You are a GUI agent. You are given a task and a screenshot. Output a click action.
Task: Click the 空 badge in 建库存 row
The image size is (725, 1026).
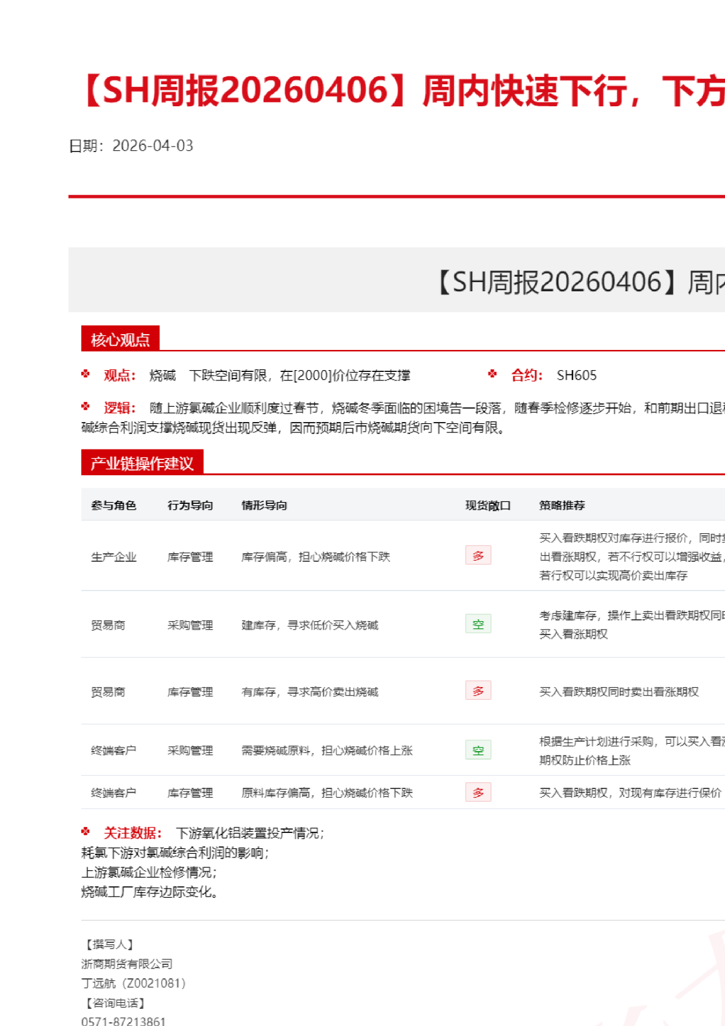click(x=478, y=624)
